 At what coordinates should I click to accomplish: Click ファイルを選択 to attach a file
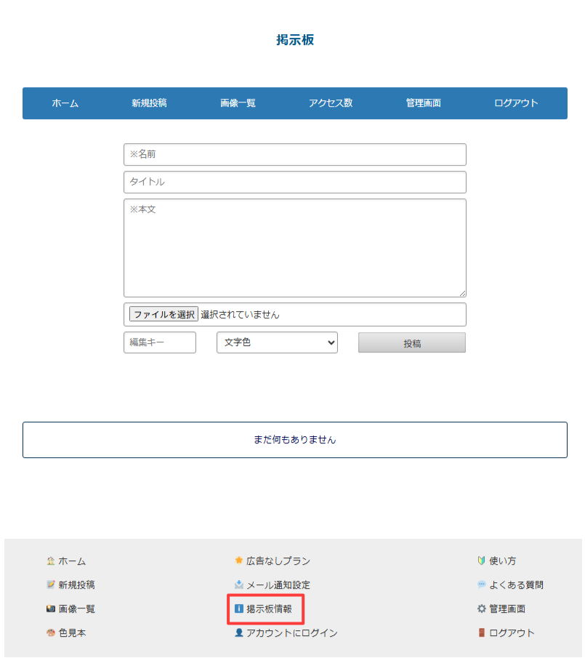click(162, 314)
